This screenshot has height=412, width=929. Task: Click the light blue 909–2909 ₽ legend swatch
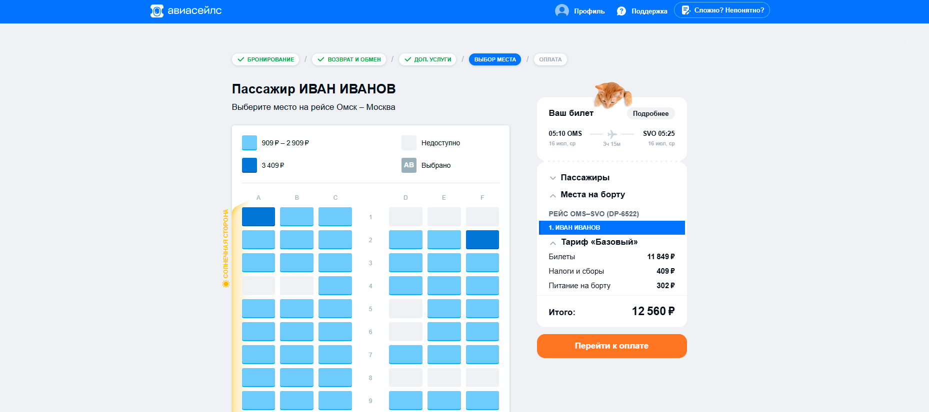pos(249,143)
